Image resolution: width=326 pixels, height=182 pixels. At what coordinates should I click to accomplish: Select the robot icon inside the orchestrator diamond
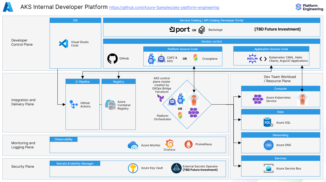pyautogui.click(x=172, y=101)
